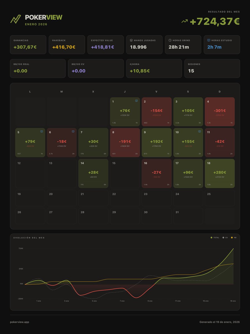This screenshot has width=250, height=334.
Task: Open day 2 cell showing -154€
Action: (157, 112)
